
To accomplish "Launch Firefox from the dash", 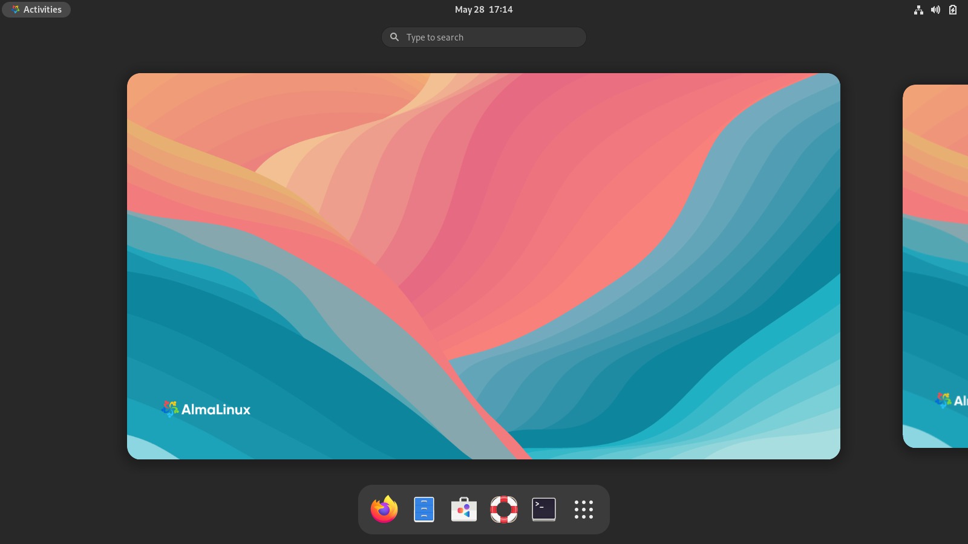I will click(x=384, y=509).
